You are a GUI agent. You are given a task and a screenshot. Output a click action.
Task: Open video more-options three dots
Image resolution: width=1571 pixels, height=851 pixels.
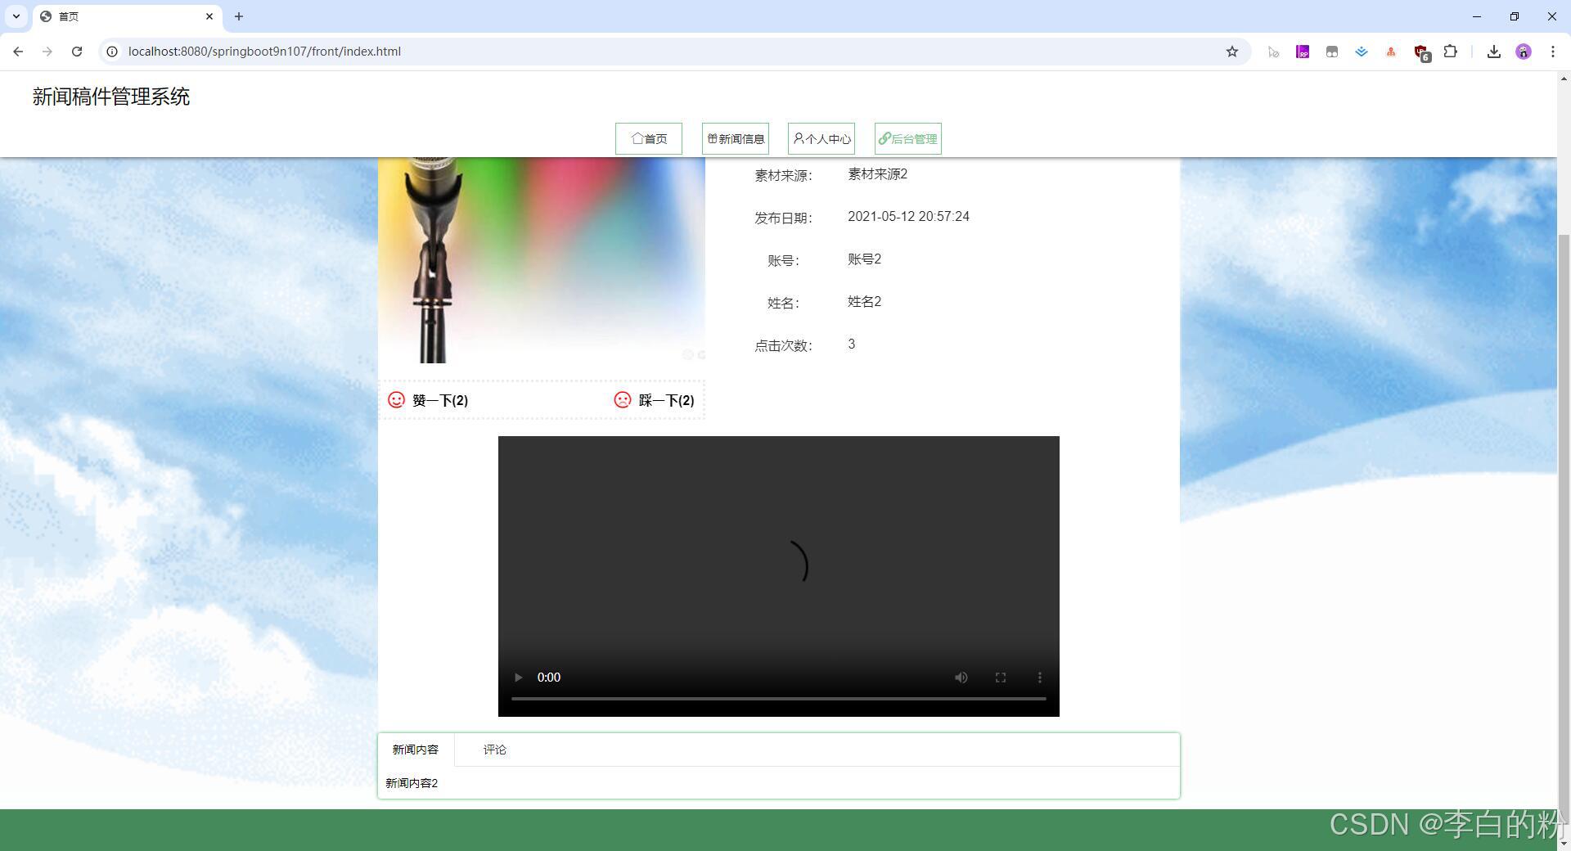[x=1040, y=678]
